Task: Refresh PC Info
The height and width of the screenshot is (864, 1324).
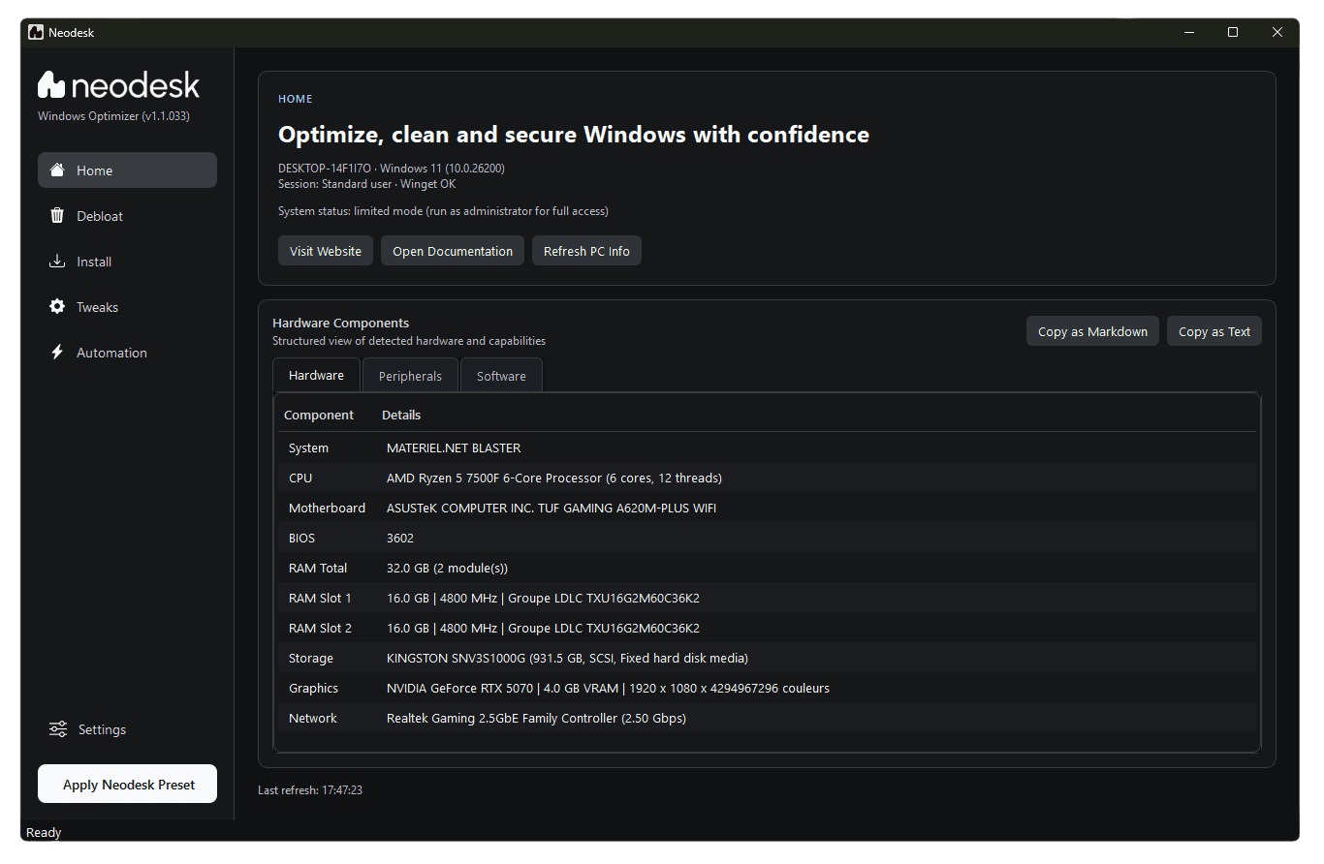Action: (586, 250)
